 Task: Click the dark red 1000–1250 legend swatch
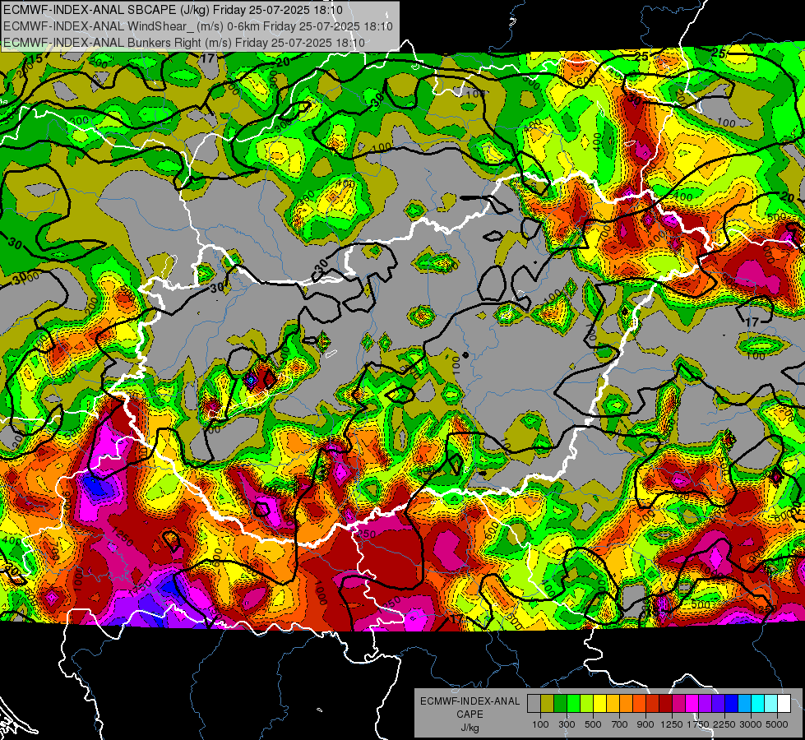[x=665, y=704]
